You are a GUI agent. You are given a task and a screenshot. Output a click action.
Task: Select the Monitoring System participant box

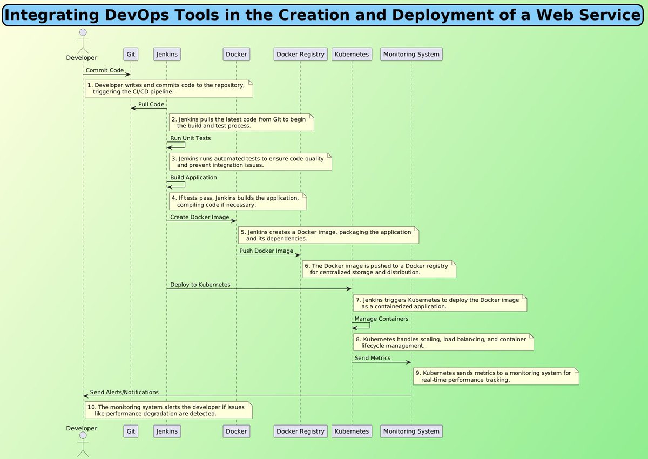click(411, 54)
